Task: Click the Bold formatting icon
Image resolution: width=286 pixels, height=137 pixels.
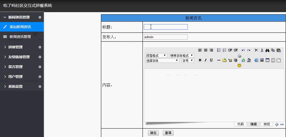Action: coord(200,60)
